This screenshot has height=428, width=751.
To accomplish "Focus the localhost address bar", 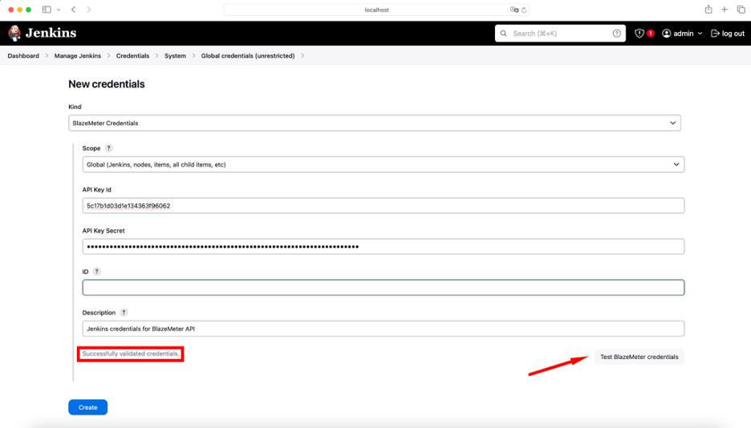I will click(376, 10).
